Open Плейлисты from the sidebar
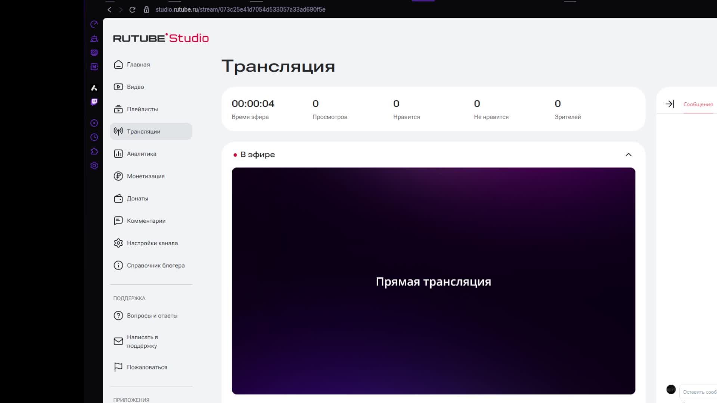 [x=142, y=109]
